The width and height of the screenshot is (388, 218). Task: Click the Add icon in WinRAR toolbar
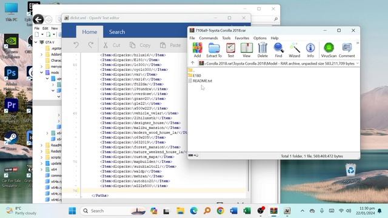tap(197, 50)
